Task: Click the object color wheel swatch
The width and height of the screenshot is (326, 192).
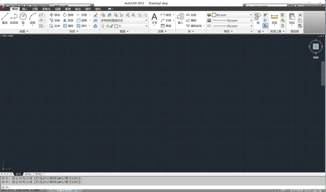Action: 209,15
